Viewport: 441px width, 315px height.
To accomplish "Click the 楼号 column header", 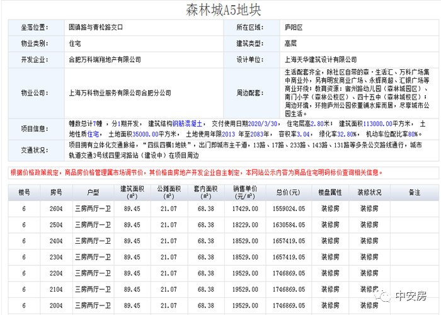I will (24, 193).
